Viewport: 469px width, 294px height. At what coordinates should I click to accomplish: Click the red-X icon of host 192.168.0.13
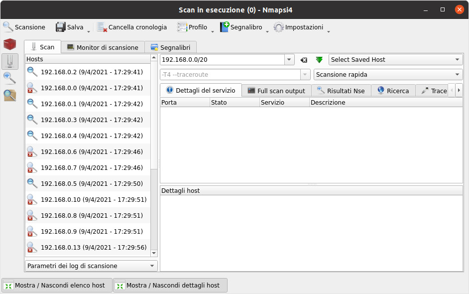coord(32,247)
